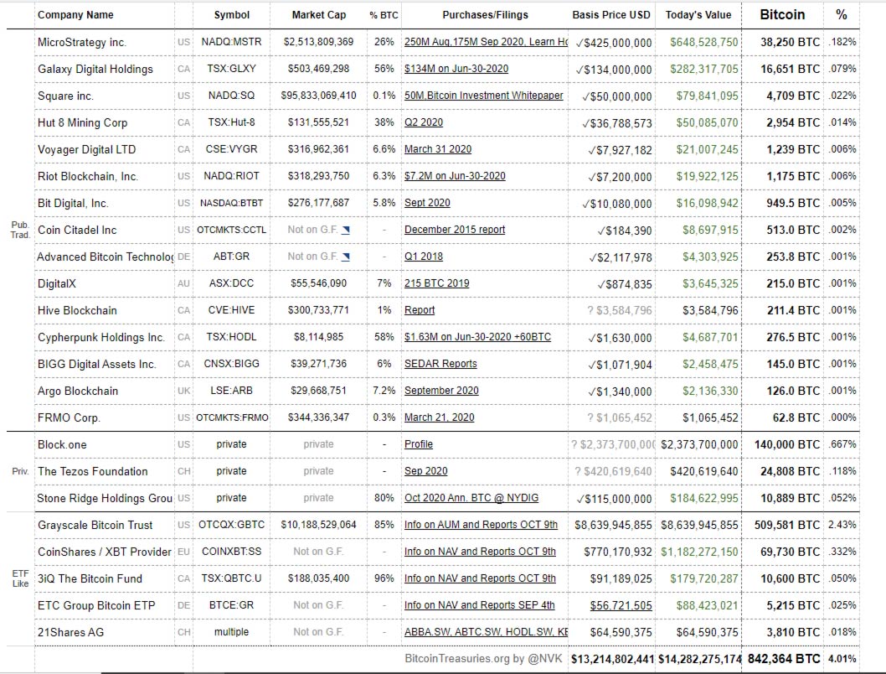
Task: Click the Purchases/Filings column header
Action: pos(486,15)
